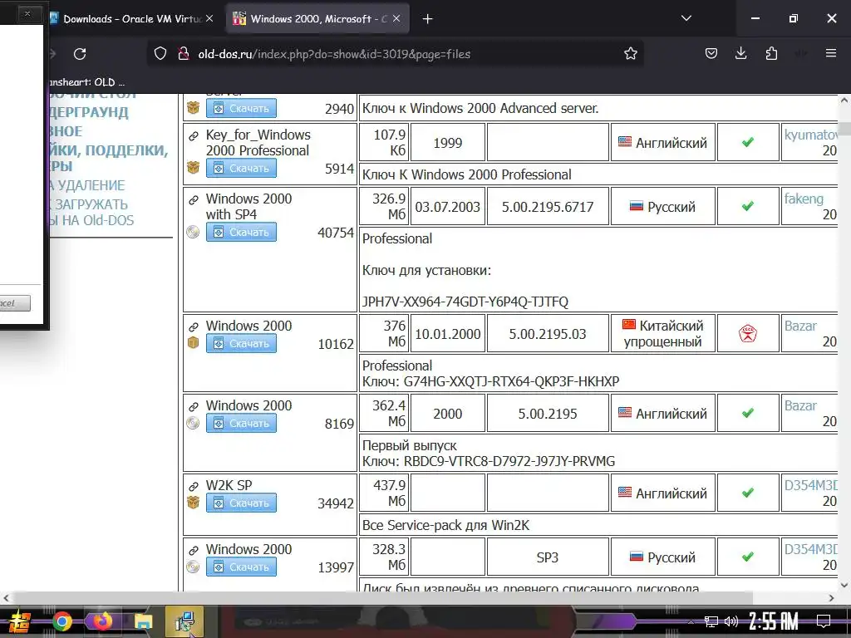Click Скачать for Windows 2000 SP3 Russian
The width and height of the screenshot is (851, 638).
(x=241, y=567)
